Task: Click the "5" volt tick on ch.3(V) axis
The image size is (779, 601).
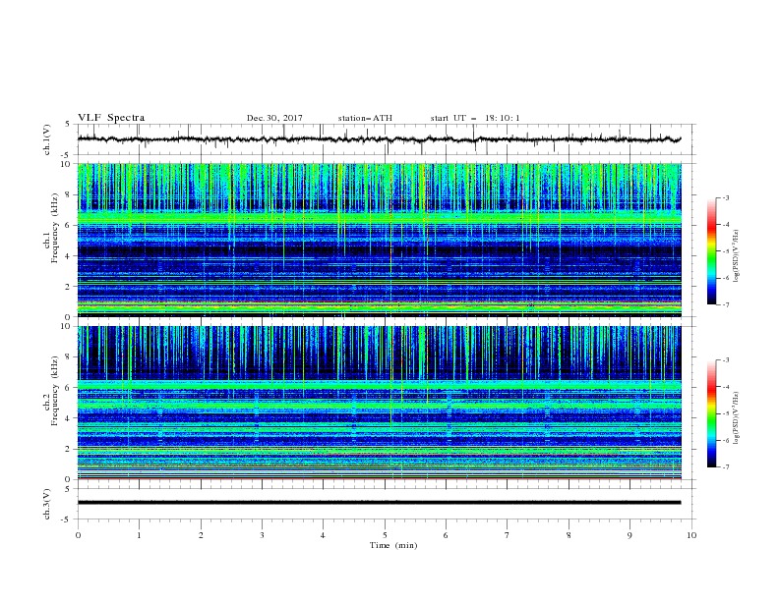Action: [68, 489]
